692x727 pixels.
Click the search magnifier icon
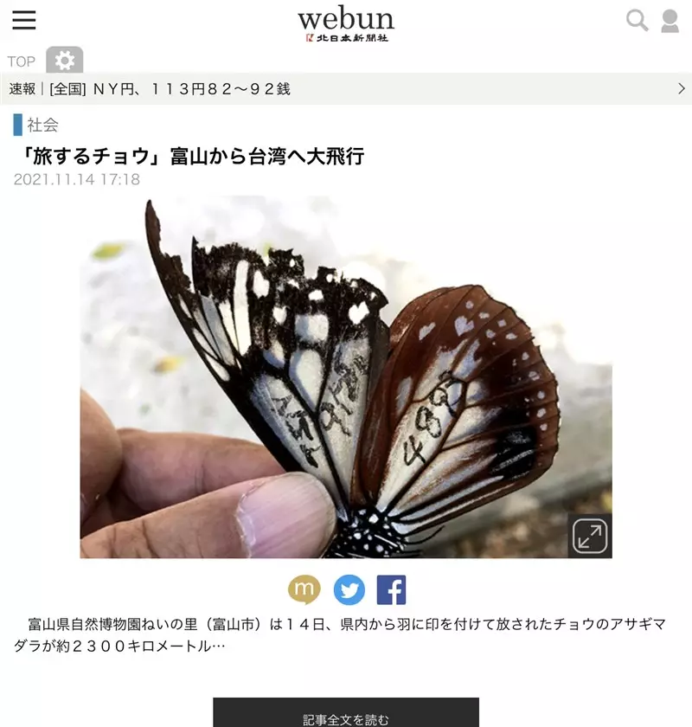tap(637, 21)
